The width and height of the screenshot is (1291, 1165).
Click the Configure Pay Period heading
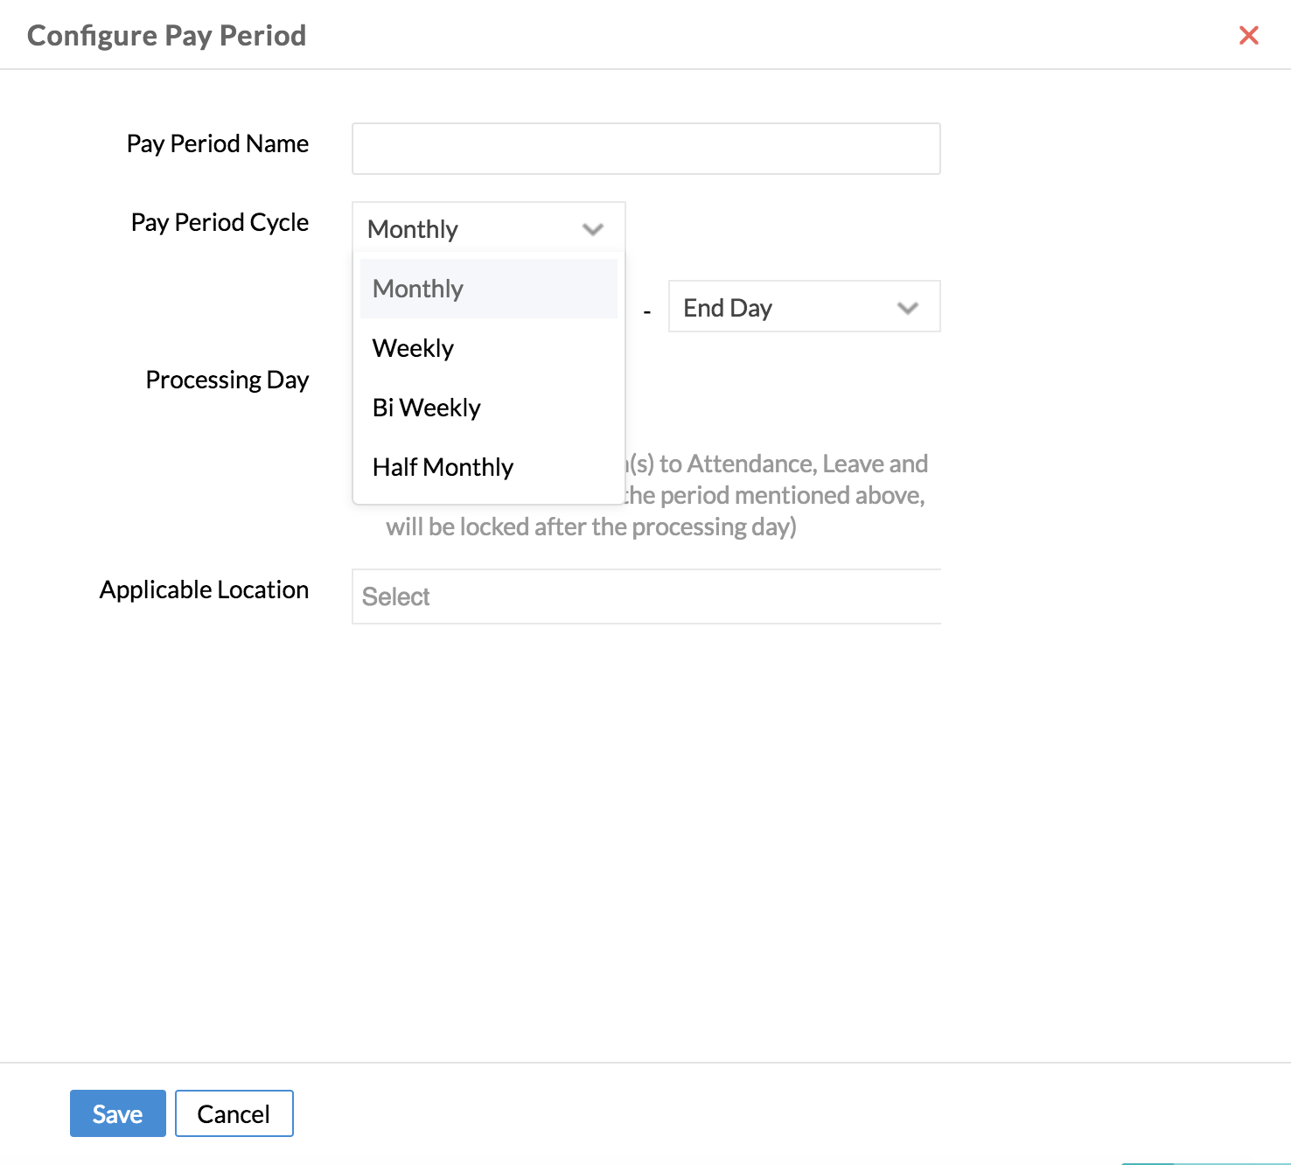[x=167, y=35]
